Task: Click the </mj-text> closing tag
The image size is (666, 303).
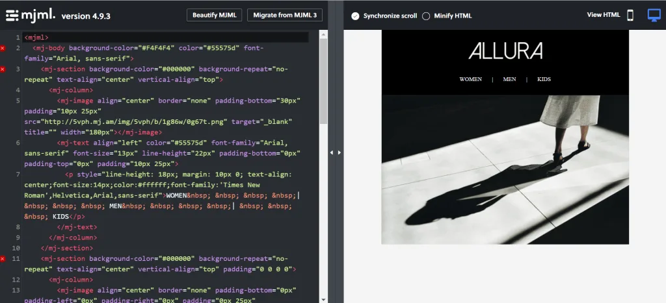Action: (x=77, y=227)
